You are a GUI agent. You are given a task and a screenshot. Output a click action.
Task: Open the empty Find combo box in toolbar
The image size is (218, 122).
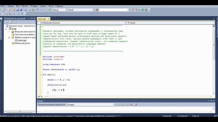pos(114,10)
